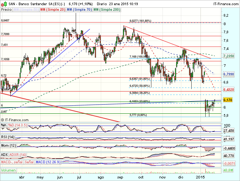
Task: Click the MACD-, señal label
Action: tap(12, 162)
